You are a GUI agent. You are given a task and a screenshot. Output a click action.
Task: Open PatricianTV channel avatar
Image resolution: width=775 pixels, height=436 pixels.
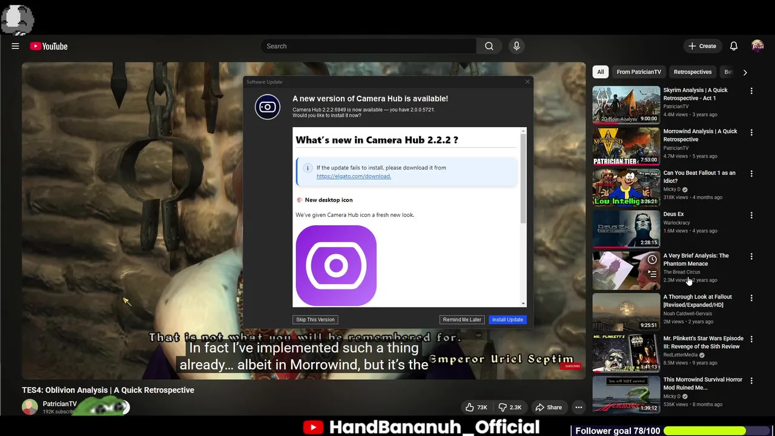(x=30, y=407)
